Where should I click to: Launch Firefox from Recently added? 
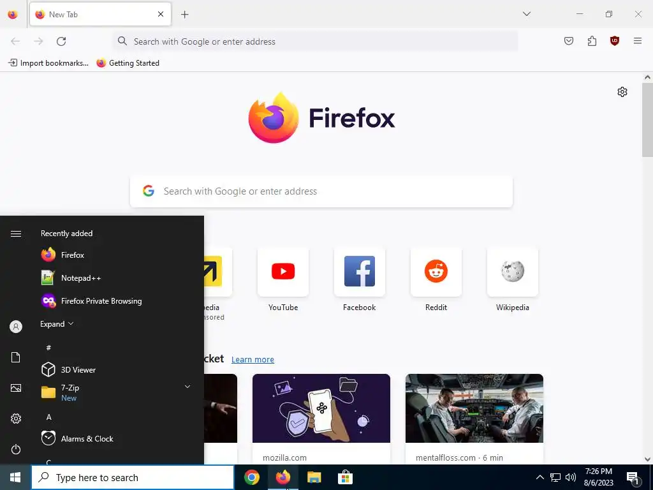click(x=117, y=255)
